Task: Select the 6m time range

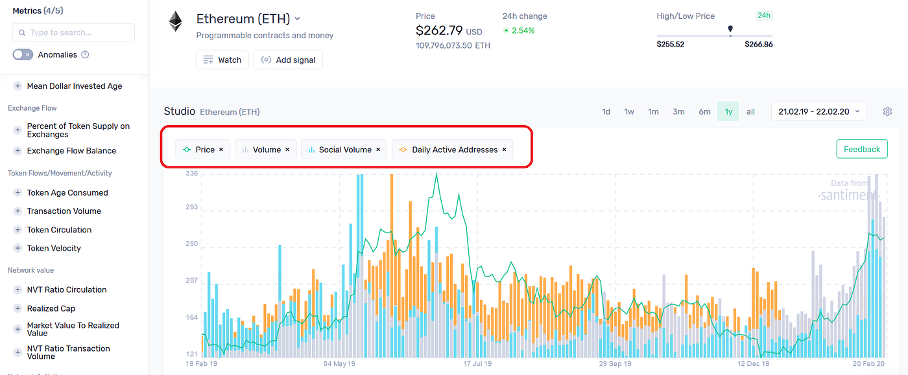Action: click(x=704, y=111)
